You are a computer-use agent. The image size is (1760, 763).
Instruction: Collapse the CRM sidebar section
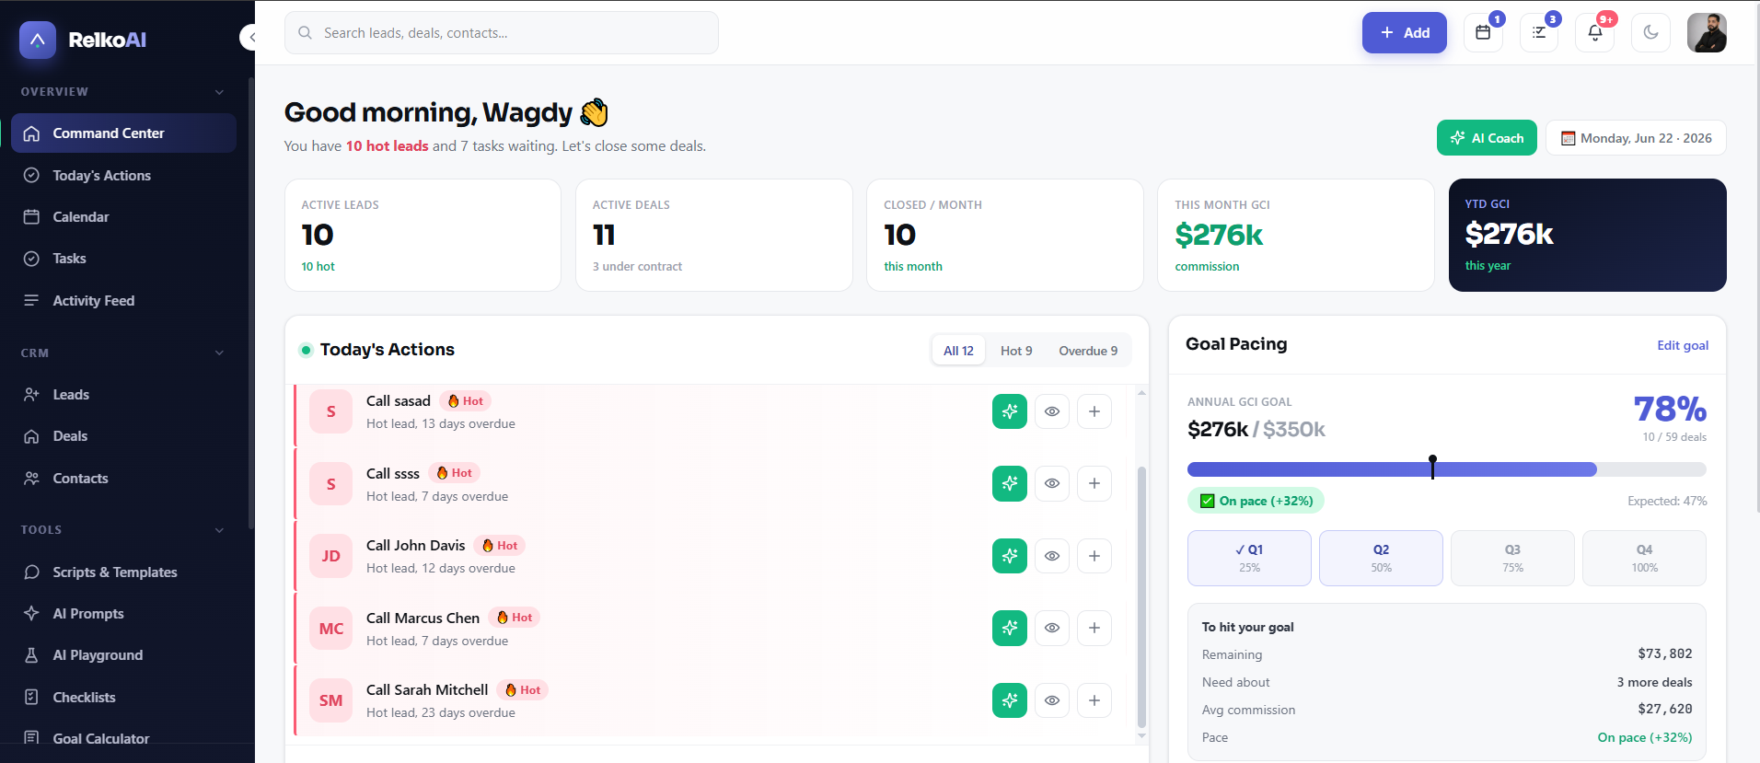(x=219, y=353)
